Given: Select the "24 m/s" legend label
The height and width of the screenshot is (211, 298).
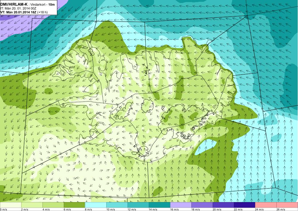Looking at the screenshot, I should [260, 210].
